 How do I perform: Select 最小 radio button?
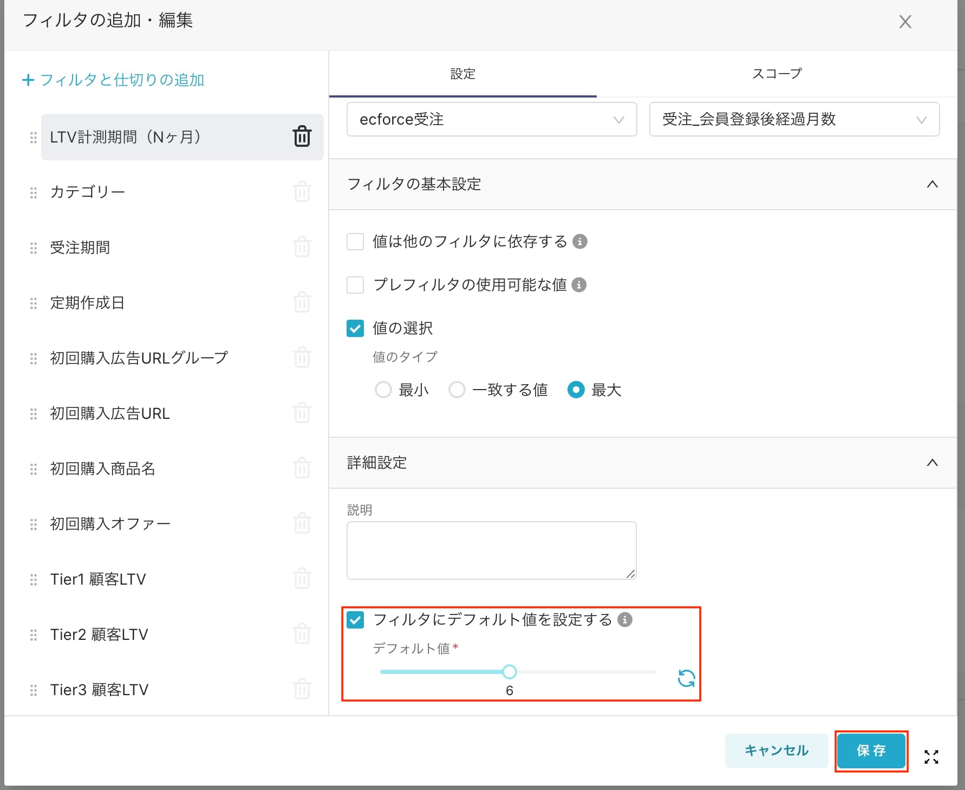click(383, 390)
